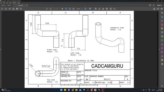Open File Explorer from the taskbar

[x=76, y=90]
